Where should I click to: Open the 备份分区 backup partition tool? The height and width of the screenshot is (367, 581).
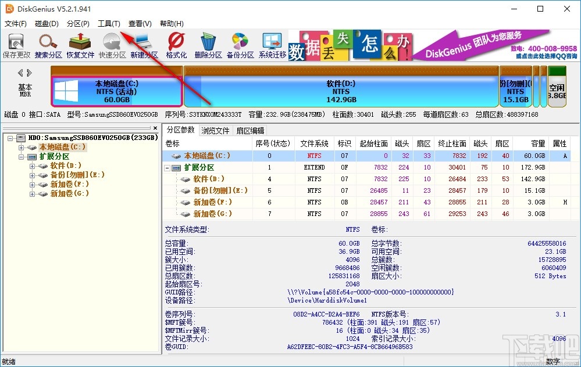click(x=240, y=45)
